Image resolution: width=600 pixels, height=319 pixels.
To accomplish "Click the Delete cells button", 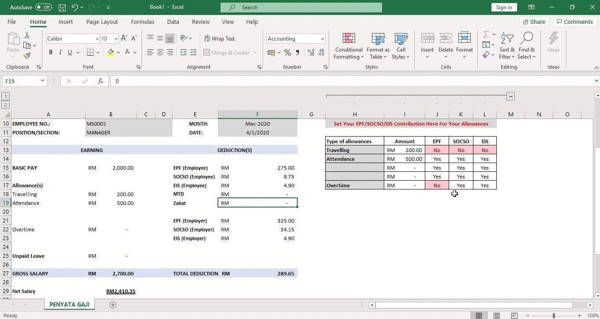I will point(446,46).
